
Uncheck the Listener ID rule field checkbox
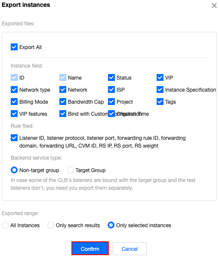[x=14, y=138]
